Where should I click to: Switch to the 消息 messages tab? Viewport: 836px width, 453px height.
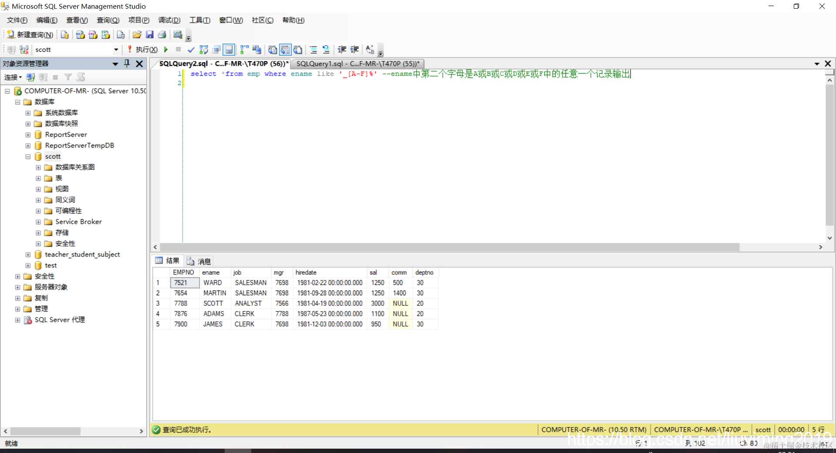pyautogui.click(x=199, y=261)
